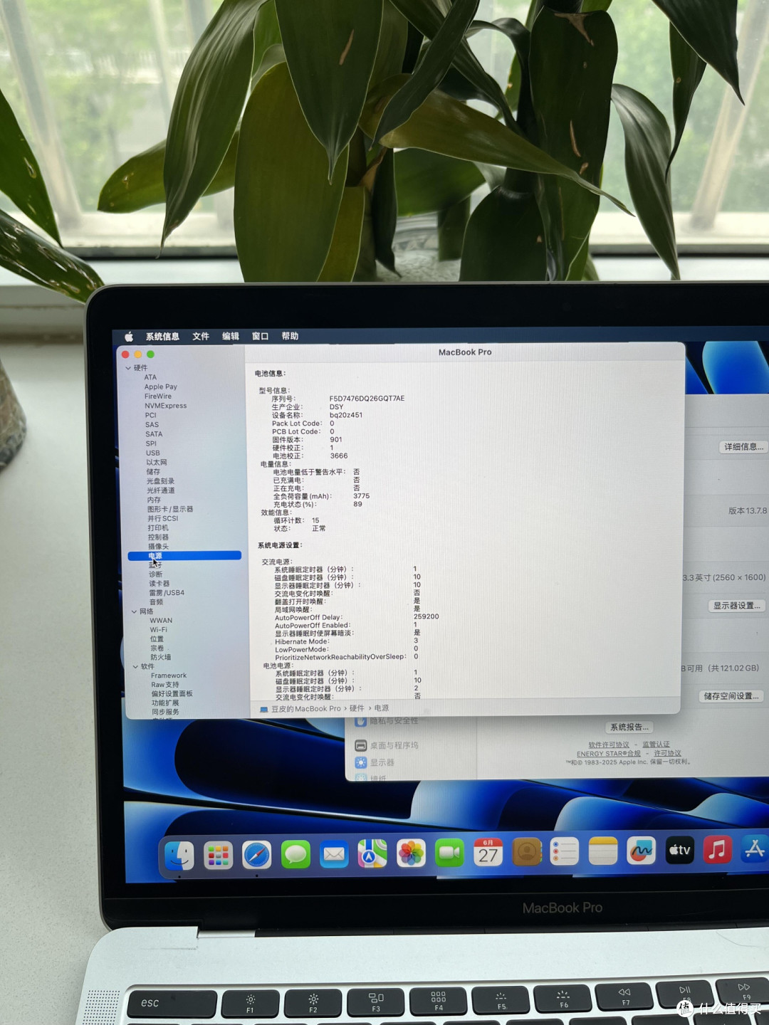Select 雷雳/USB4 in the sidebar
Image resolution: width=769 pixels, height=1025 pixels.
(x=167, y=592)
